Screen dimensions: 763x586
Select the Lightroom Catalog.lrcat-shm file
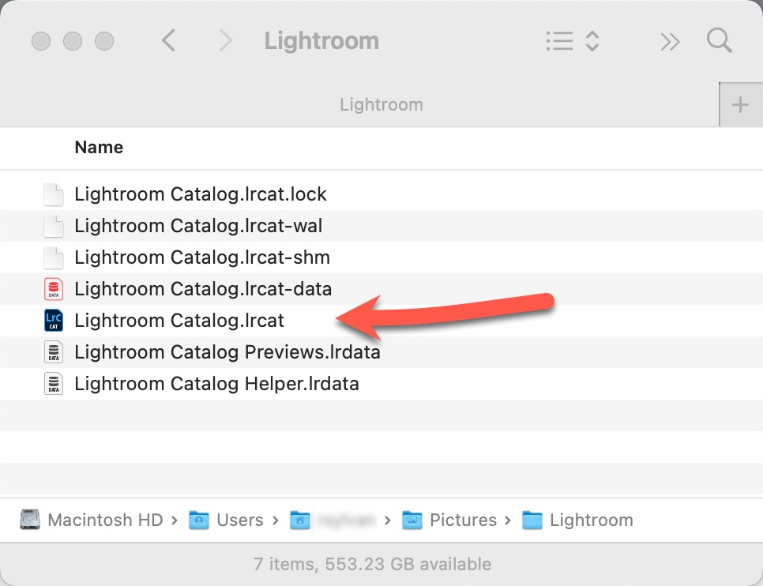(201, 257)
